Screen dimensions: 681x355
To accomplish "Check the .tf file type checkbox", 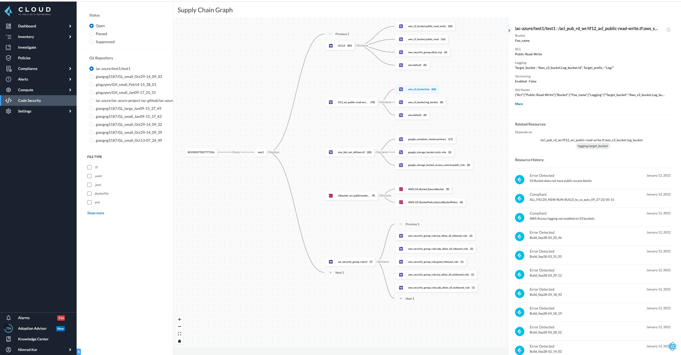I will (x=89, y=167).
